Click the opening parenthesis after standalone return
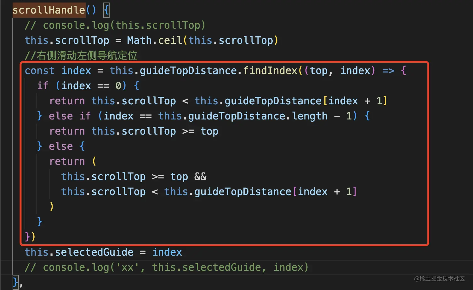 pyautogui.click(x=94, y=161)
